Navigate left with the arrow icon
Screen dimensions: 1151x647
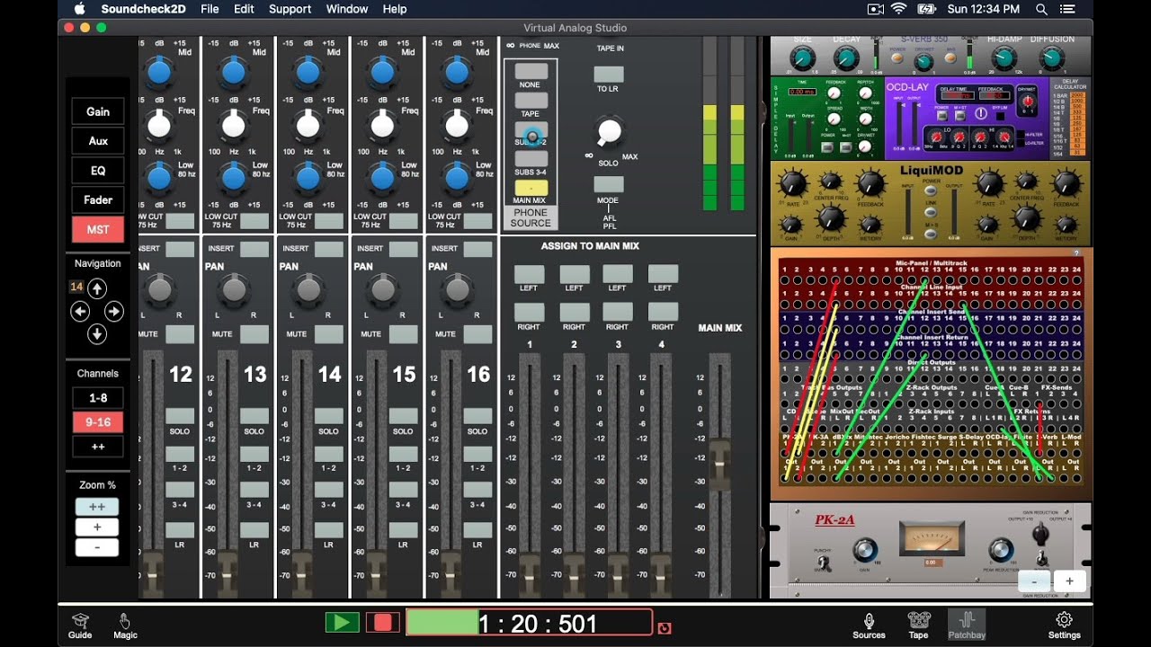click(80, 312)
